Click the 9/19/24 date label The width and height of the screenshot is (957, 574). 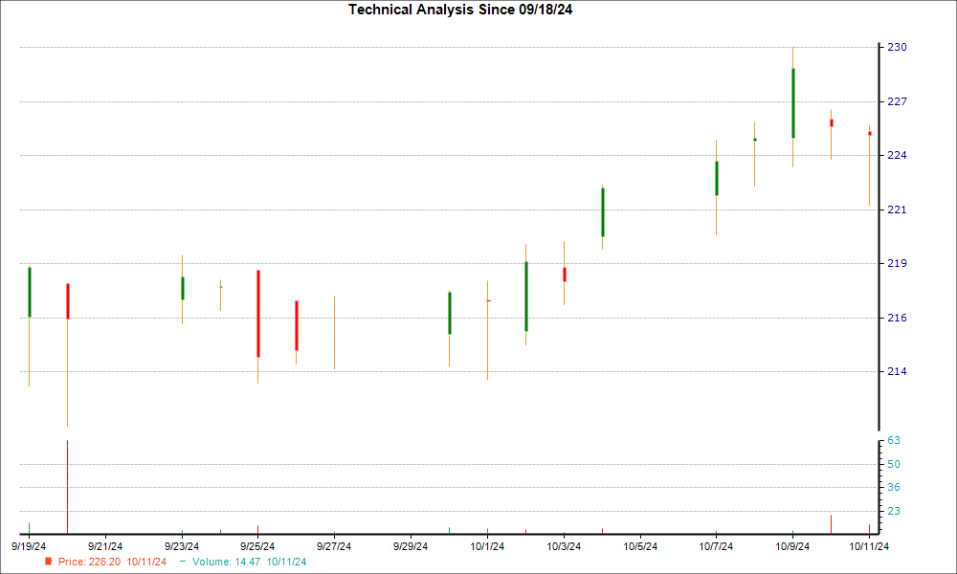click(x=29, y=546)
